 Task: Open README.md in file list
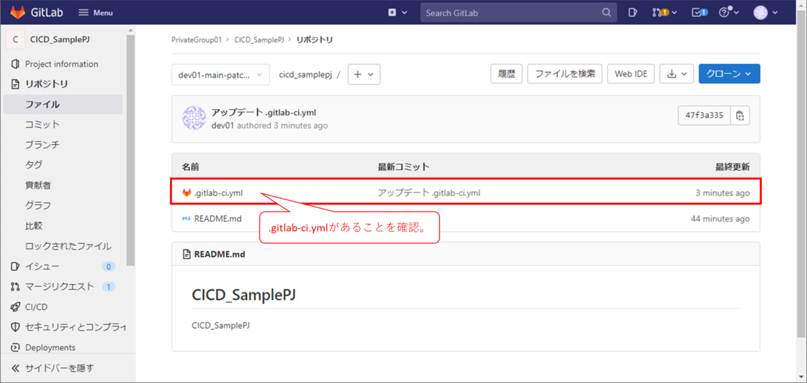tap(218, 218)
